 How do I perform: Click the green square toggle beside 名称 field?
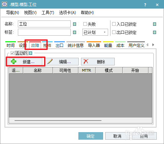point(75,24)
